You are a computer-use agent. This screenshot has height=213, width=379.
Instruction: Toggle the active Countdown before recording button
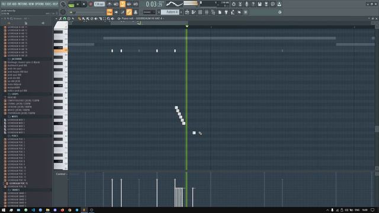pos(123,4)
